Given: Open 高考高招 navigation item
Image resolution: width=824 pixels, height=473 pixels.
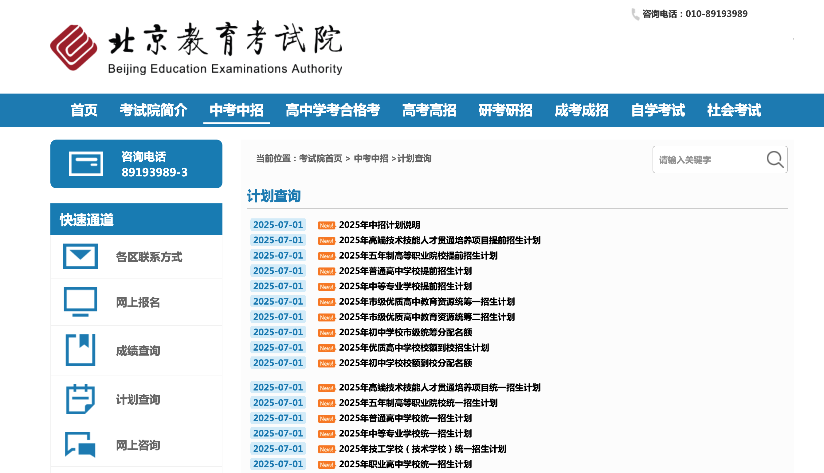Looking at the screenshot, I should point(429,110).
